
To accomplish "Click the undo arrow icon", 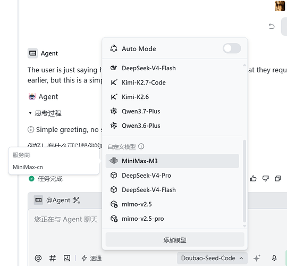I will 272,26.
